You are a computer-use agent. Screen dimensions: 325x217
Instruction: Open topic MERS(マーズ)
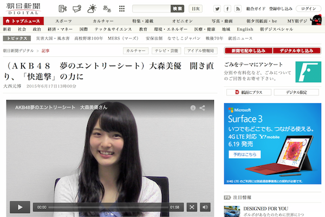(123, 39)
